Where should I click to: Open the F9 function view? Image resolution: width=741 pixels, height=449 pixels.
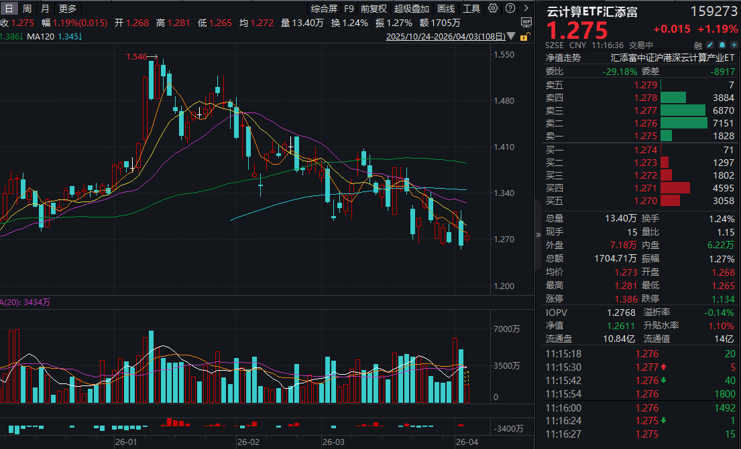tap(350, 8)
